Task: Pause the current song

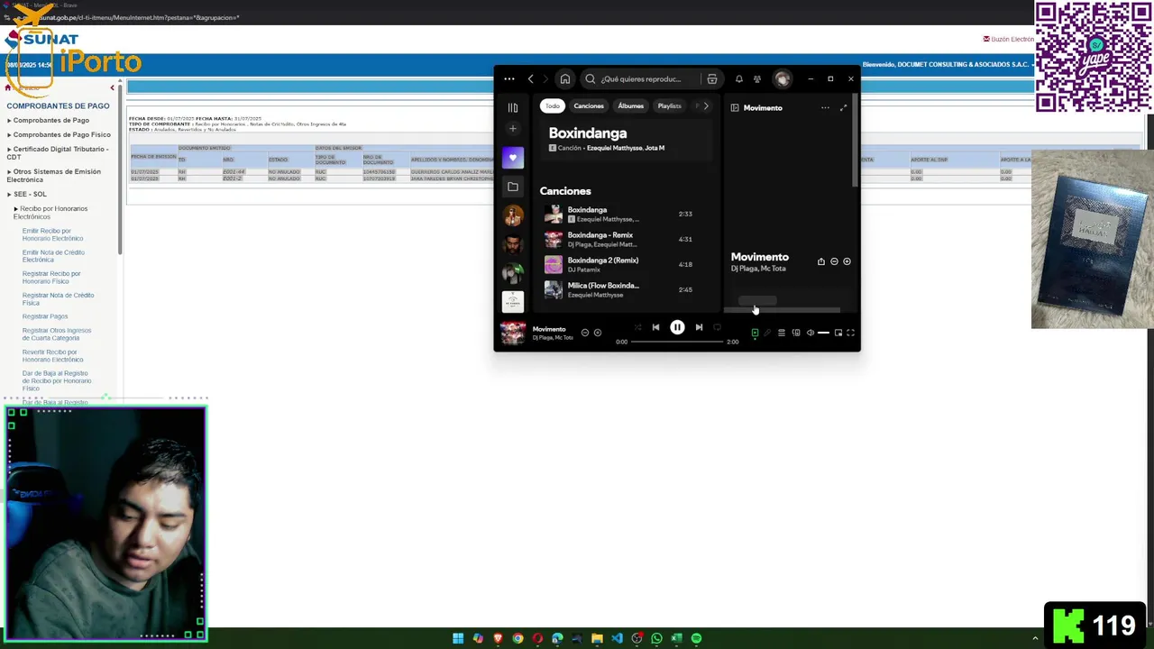Action: [677, 327]
